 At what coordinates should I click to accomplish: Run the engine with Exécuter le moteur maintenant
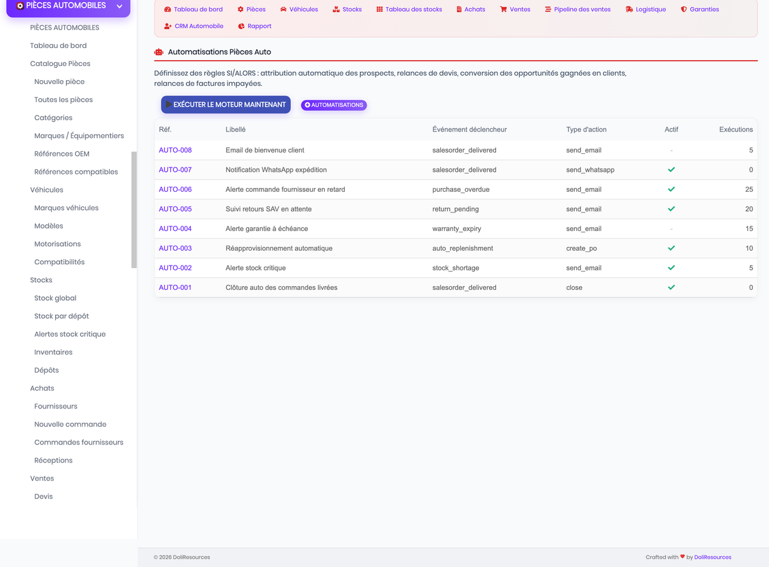(226, 105)
